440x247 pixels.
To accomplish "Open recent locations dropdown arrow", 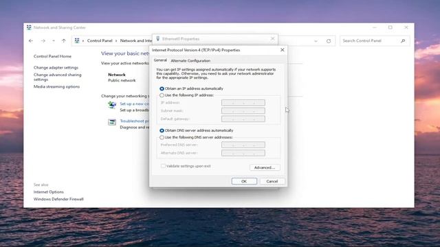I will pyautogui.click(x=54, y=41).
